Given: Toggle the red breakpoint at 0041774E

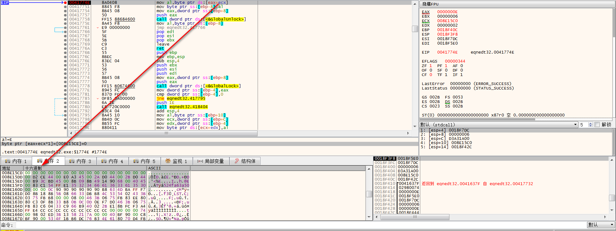Looking at the screenshot, I should (65, 3).
